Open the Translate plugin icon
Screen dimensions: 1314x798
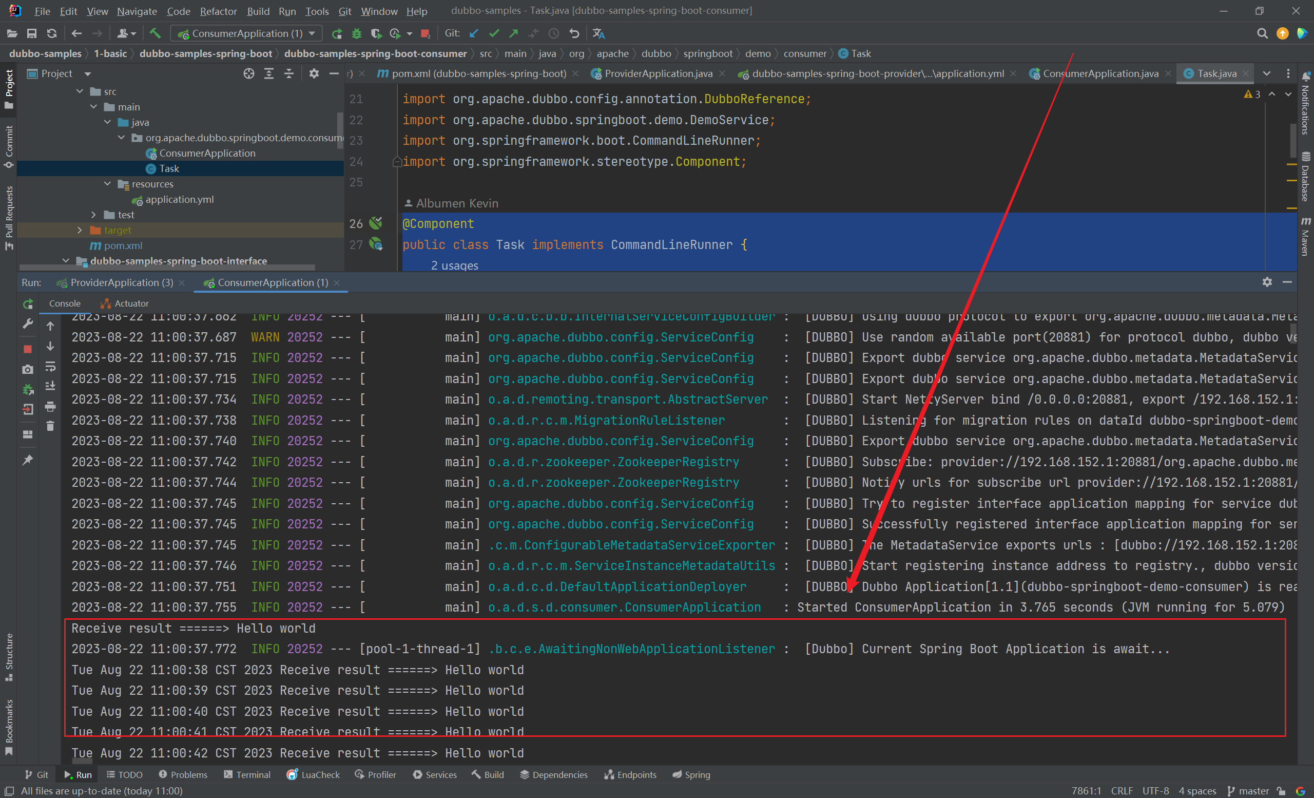pyautogui.click(x=599, y=33)
